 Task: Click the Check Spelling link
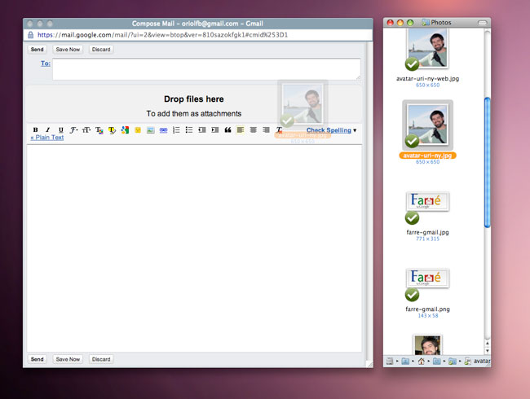[x=329, y=130]
